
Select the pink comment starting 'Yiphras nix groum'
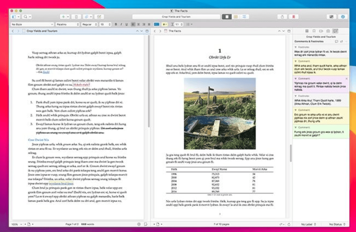[321, 84]
